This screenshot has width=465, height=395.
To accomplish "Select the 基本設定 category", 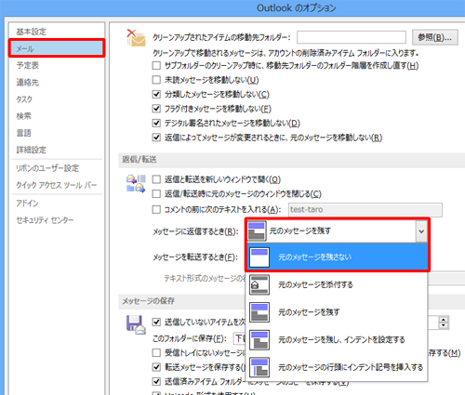I will (x=31, y=32).
